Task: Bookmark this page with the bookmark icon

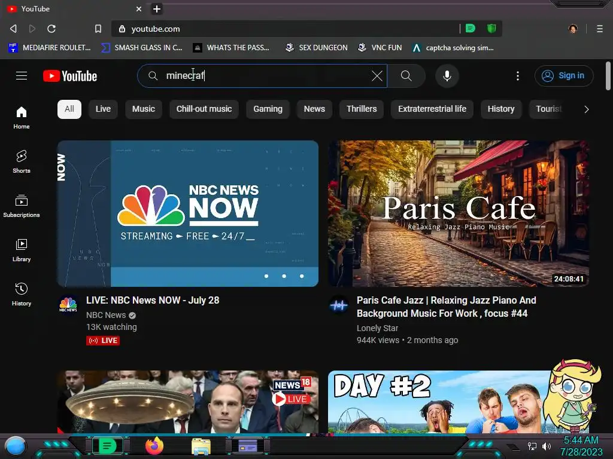Action: coord(98,29)
